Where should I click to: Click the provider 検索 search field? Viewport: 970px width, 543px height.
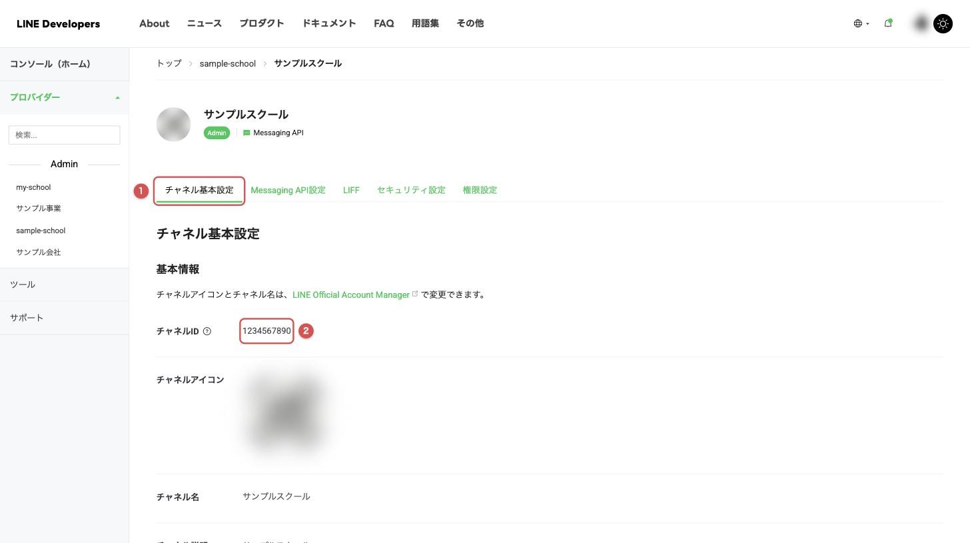point(64,135)
